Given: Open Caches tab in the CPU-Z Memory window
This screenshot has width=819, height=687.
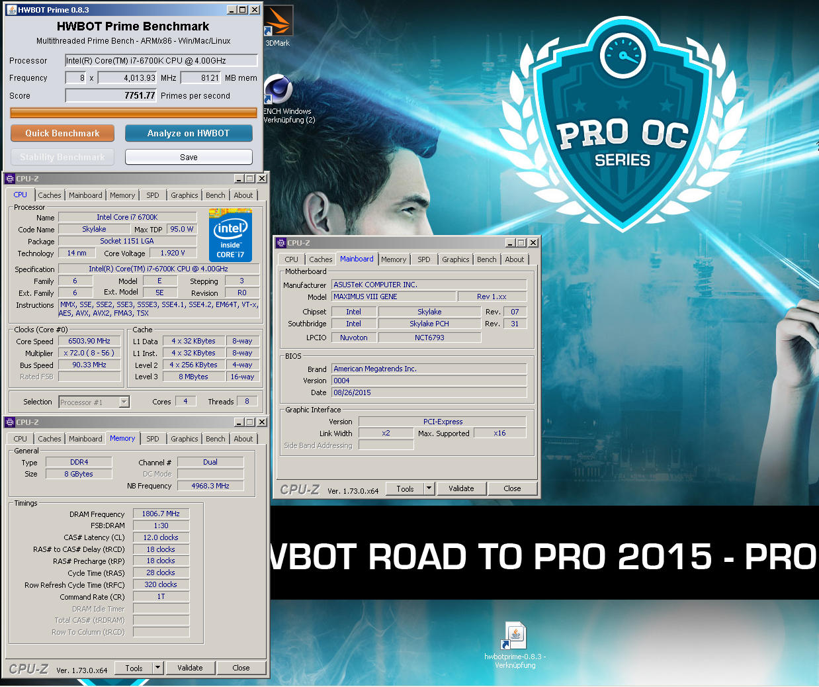Looking at the screenshot, I should tap(50, 439).
